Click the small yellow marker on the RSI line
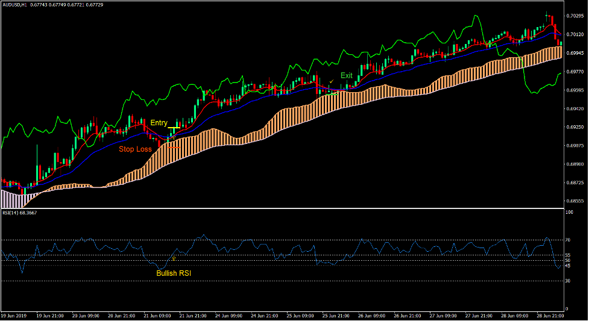The width and height of the screenshot is (589, 321). click(x=174, y=259)
